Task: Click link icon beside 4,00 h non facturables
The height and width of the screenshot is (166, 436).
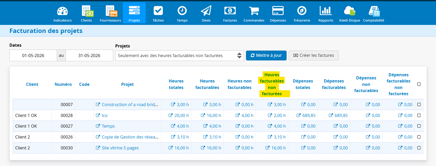Action: tap(238, 115)
